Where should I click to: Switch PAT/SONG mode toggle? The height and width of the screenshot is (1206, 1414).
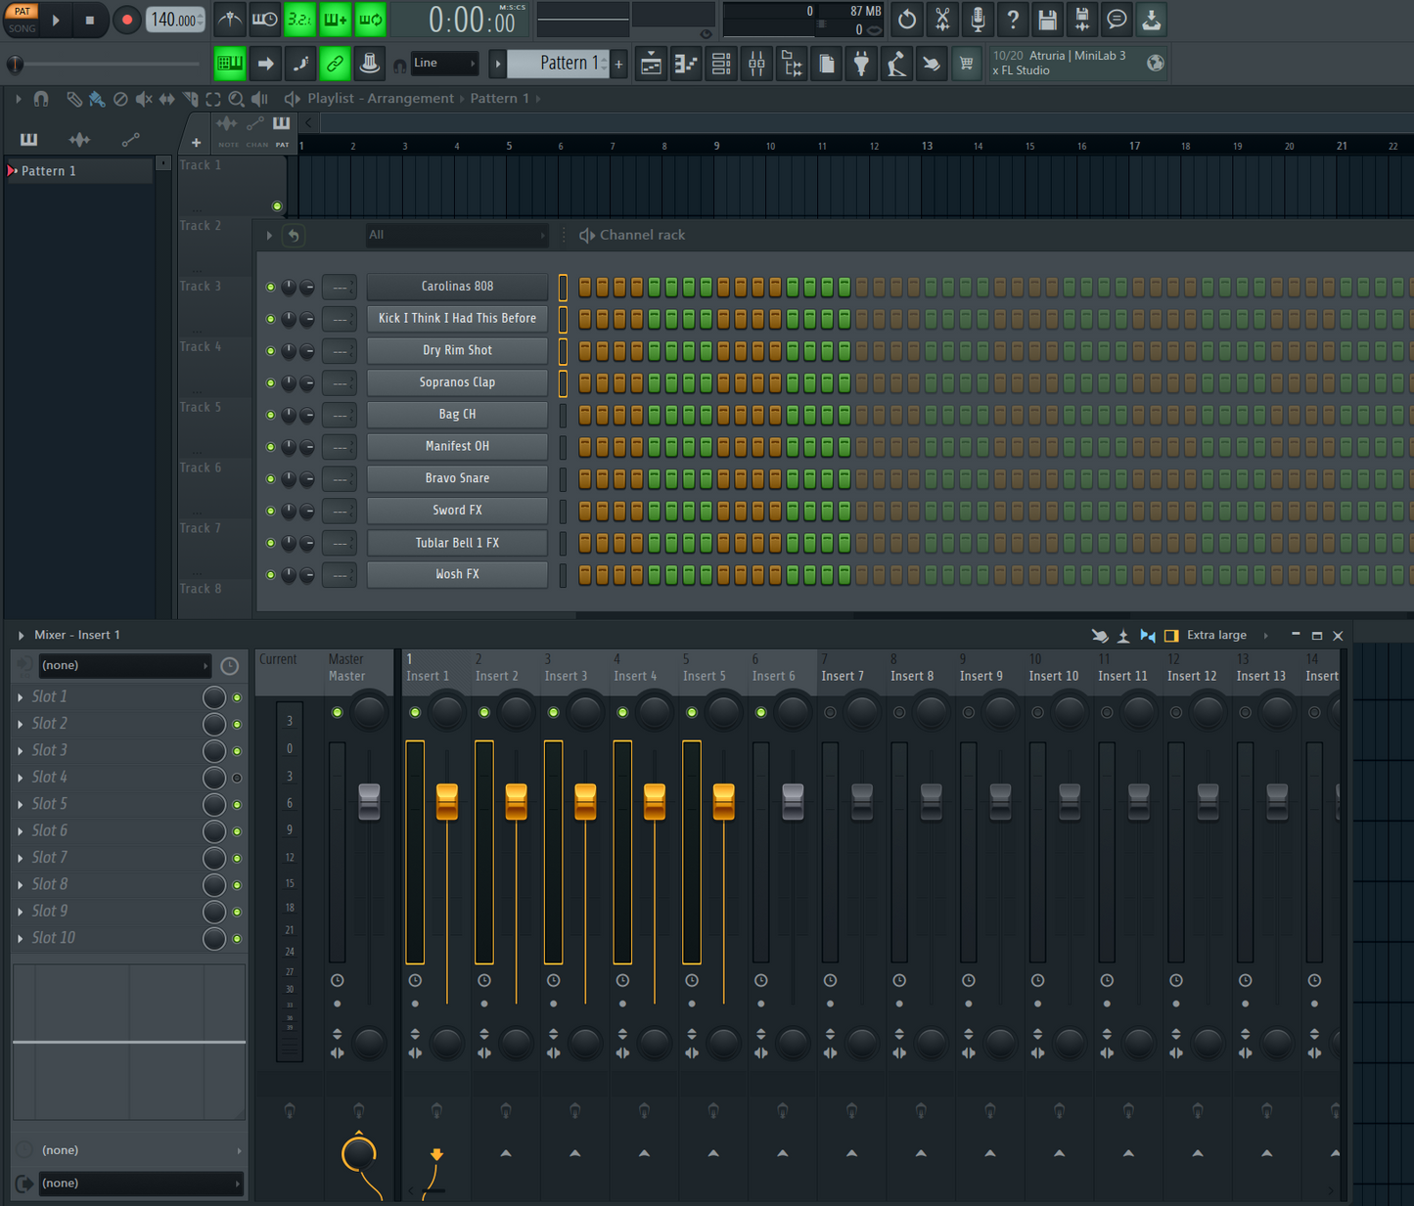click(22, 20)
